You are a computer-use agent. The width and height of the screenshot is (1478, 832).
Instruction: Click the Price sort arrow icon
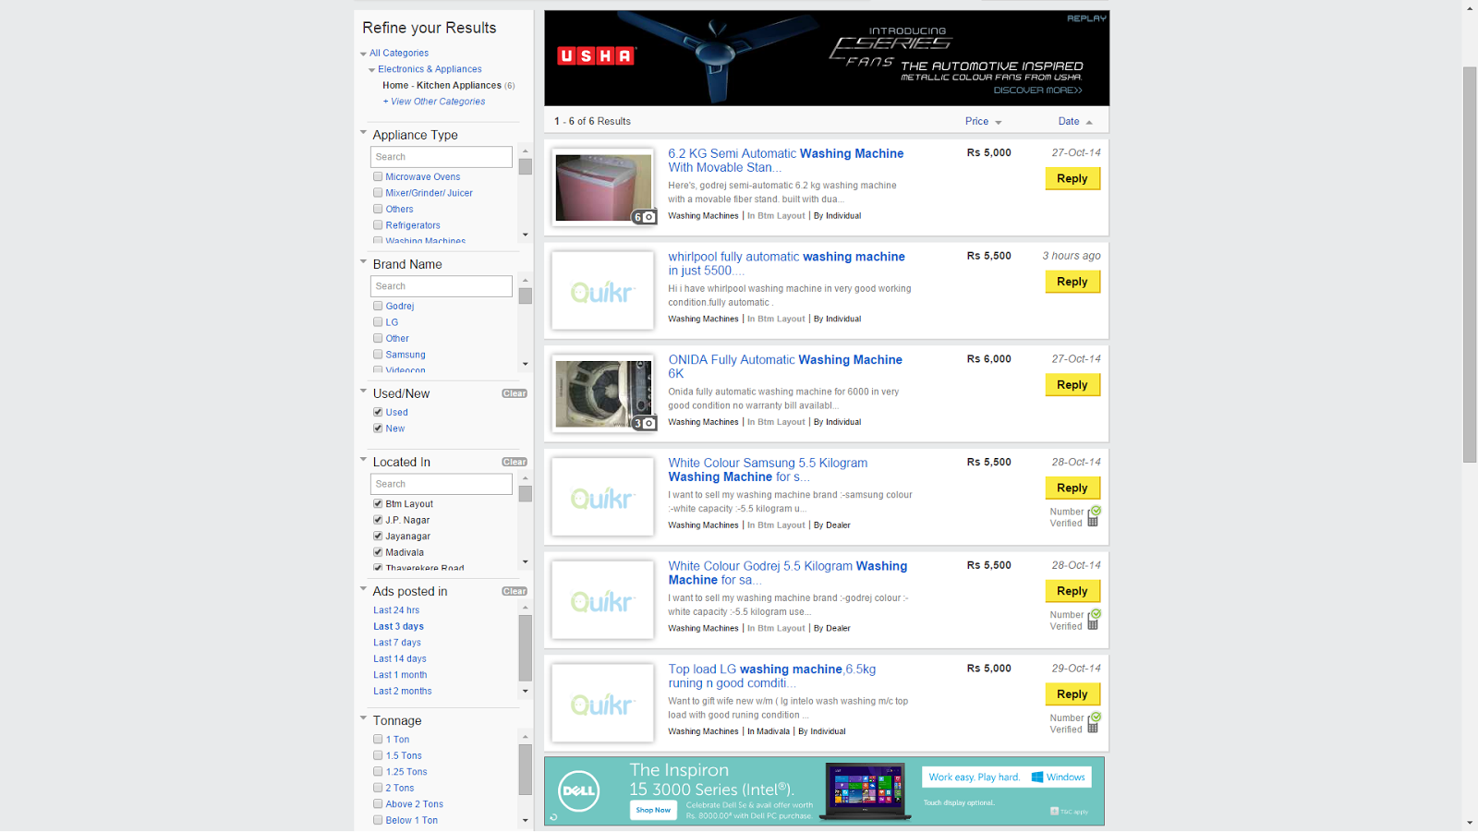[999, 123]
